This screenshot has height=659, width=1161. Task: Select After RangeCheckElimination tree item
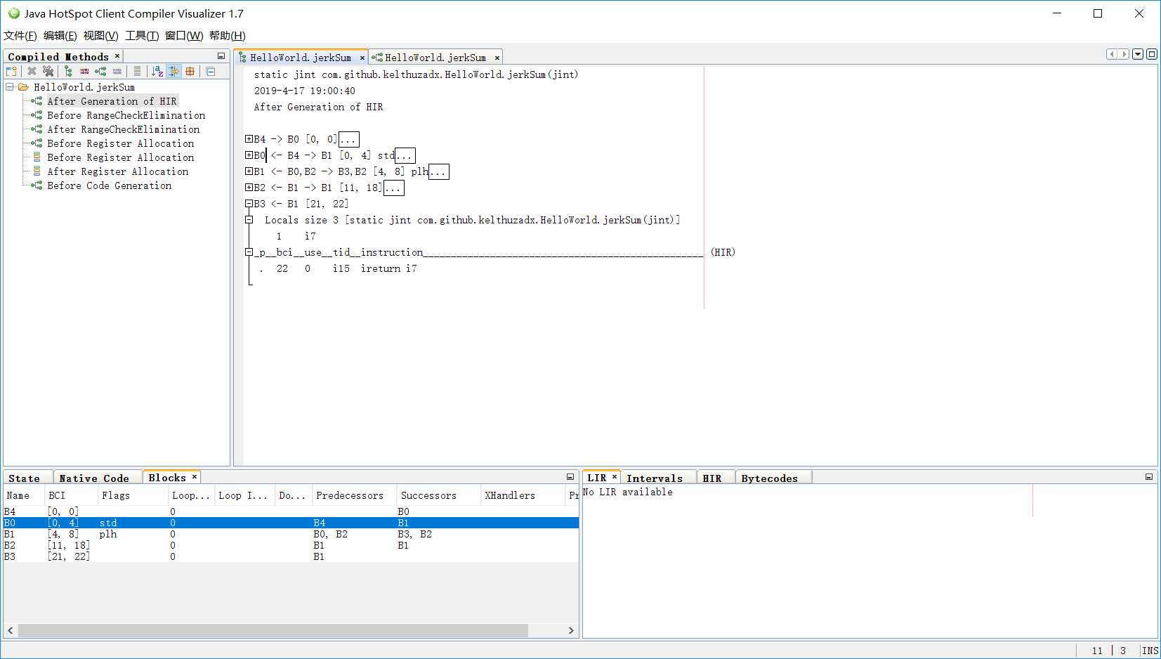[x=124, y=129]
